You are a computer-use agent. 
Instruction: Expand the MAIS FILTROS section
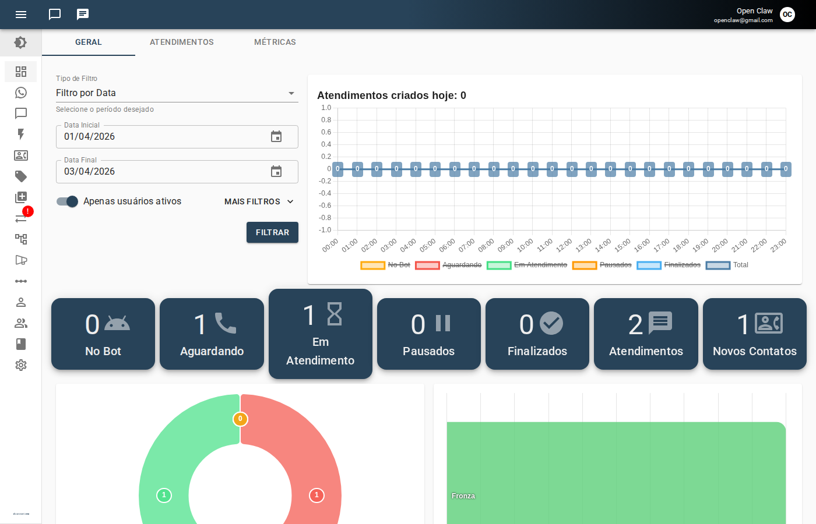pyautogui.click(x=258, y=201)
